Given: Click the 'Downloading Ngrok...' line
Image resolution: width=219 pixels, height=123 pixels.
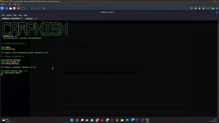Looking at the screenshot, I should (x=12, y=73).
